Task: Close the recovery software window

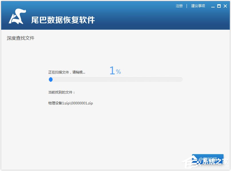Action: click(x=225, y=6)
